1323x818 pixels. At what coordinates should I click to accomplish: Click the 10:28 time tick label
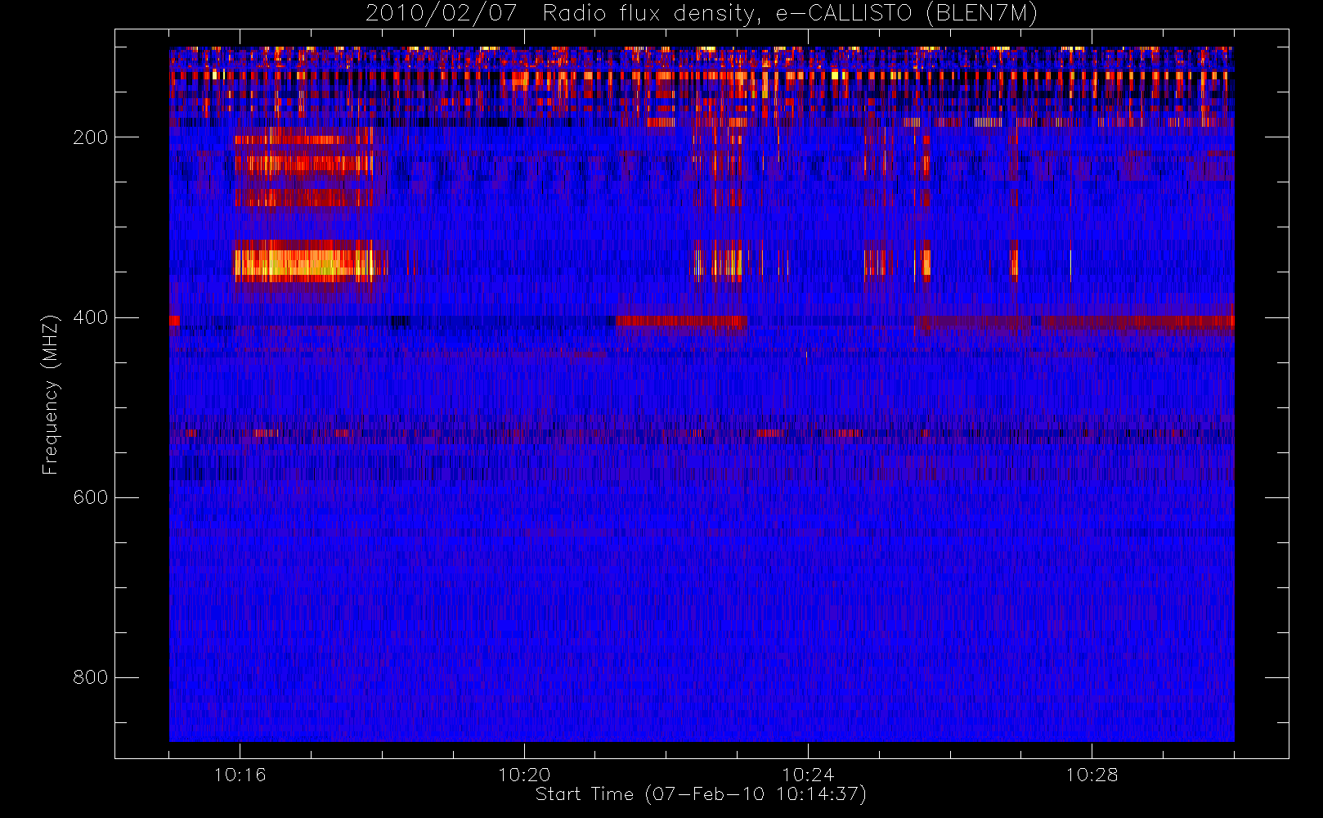click(1092, 775)
